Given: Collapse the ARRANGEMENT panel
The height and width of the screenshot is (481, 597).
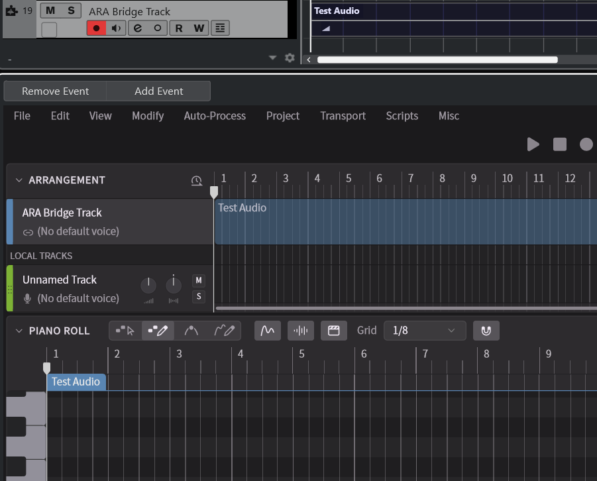Looking at the screenshot, I should (19, 180).
